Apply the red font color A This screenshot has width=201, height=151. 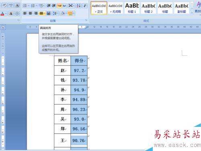2,13
